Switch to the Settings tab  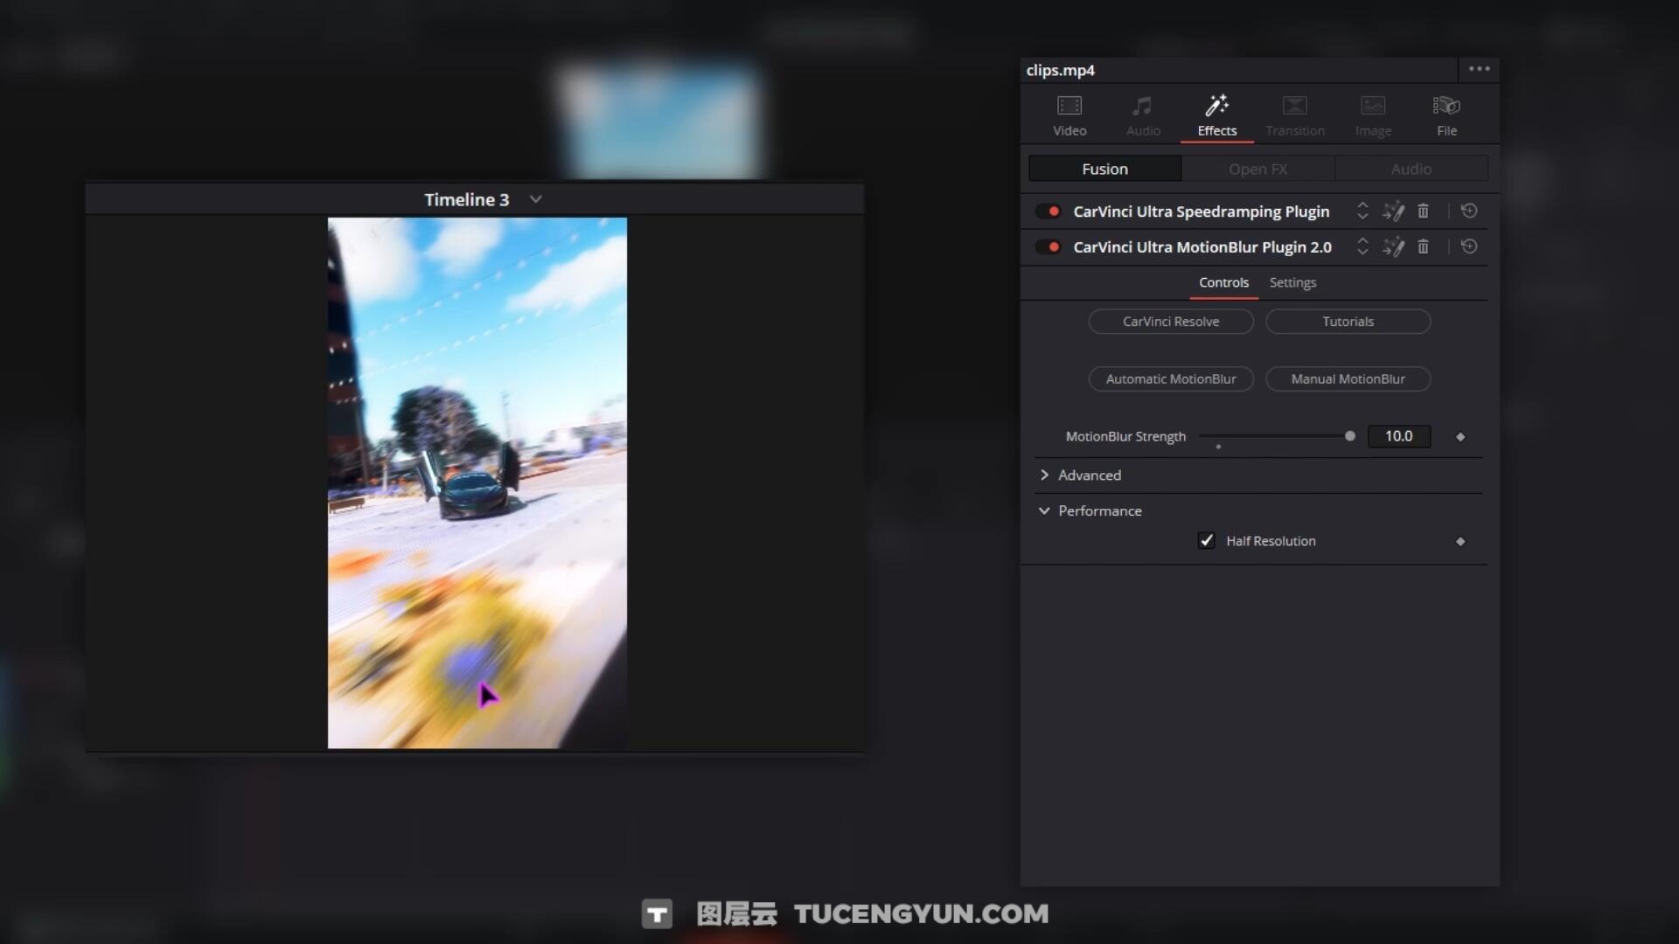pos(1292,283)
